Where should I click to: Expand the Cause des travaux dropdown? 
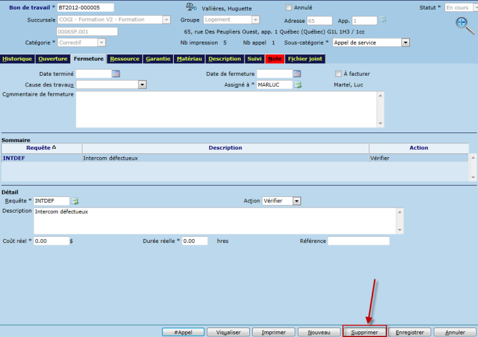(142, 85)
